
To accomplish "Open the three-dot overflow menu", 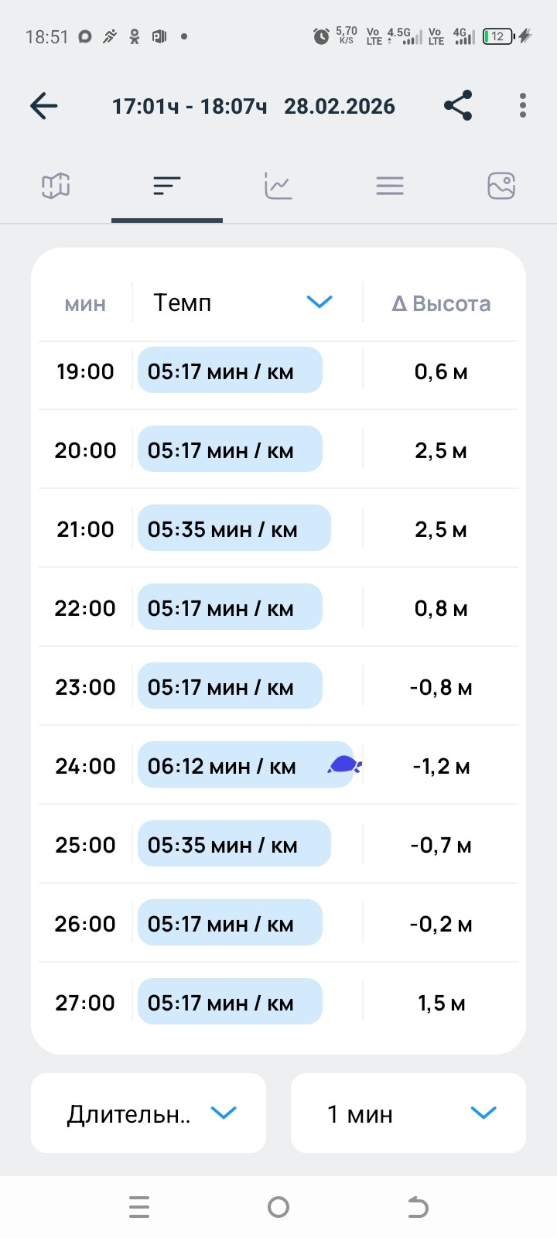I will click(x=523, y=106).
